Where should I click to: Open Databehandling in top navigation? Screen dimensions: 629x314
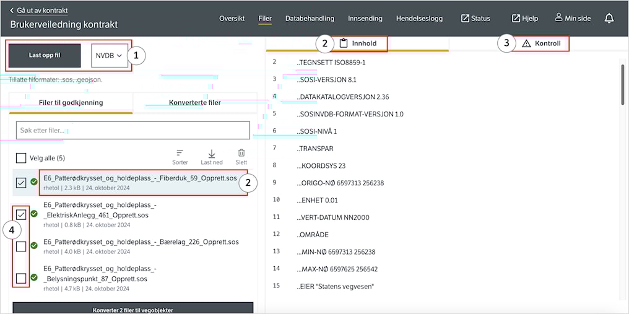310,19
